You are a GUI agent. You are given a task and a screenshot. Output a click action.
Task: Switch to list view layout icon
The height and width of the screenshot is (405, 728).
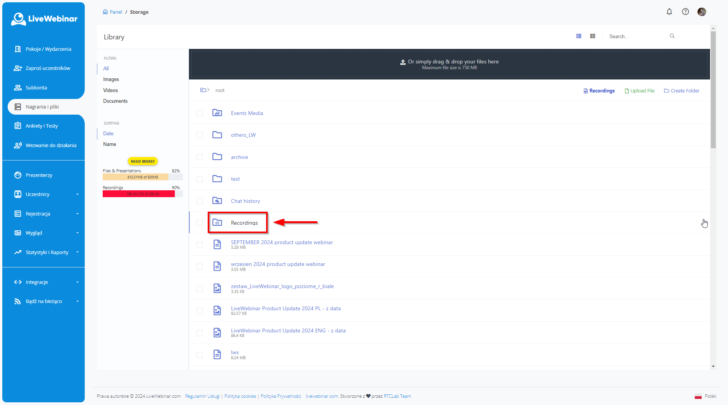[579, 36]
